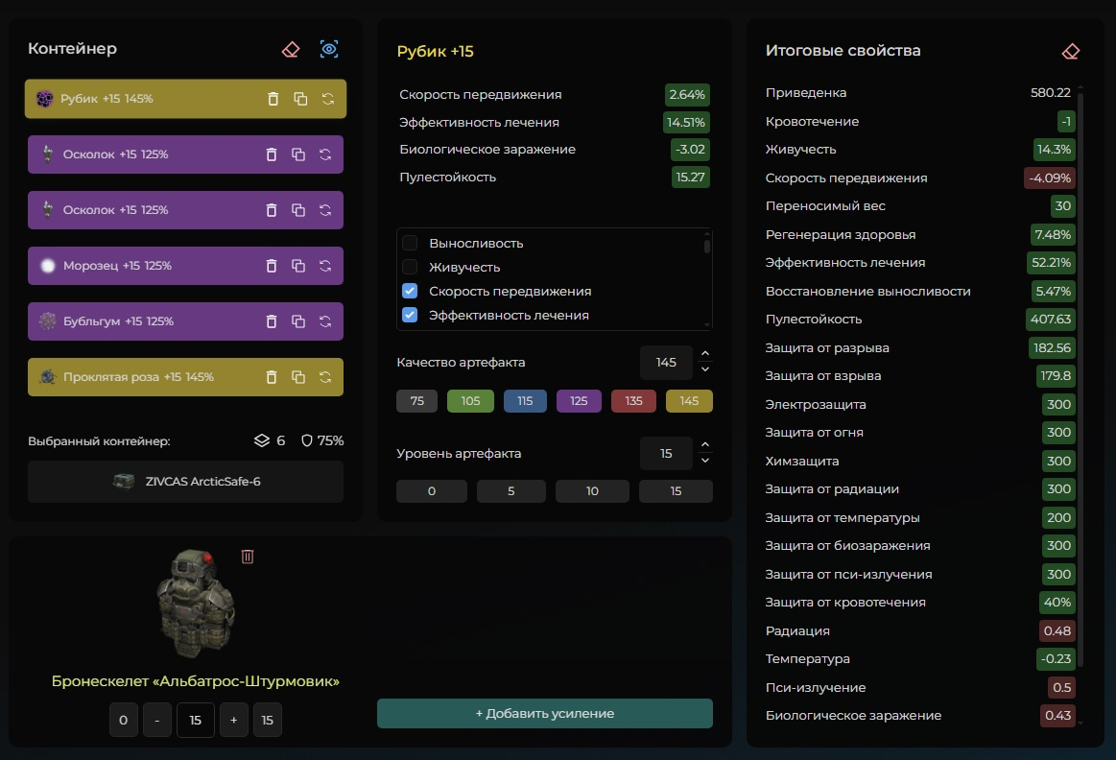Increase Уровень артефакта with up arrow
This screenshot has width=1116, height=760.
click(x=704, y=444)
